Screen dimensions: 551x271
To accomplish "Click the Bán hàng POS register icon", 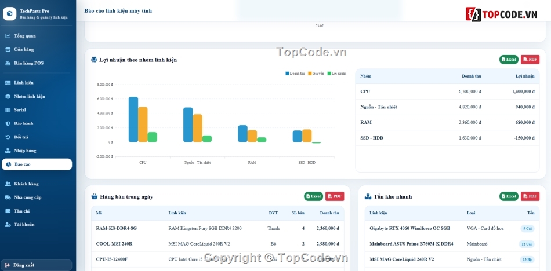I will click(x=8, y=63).
